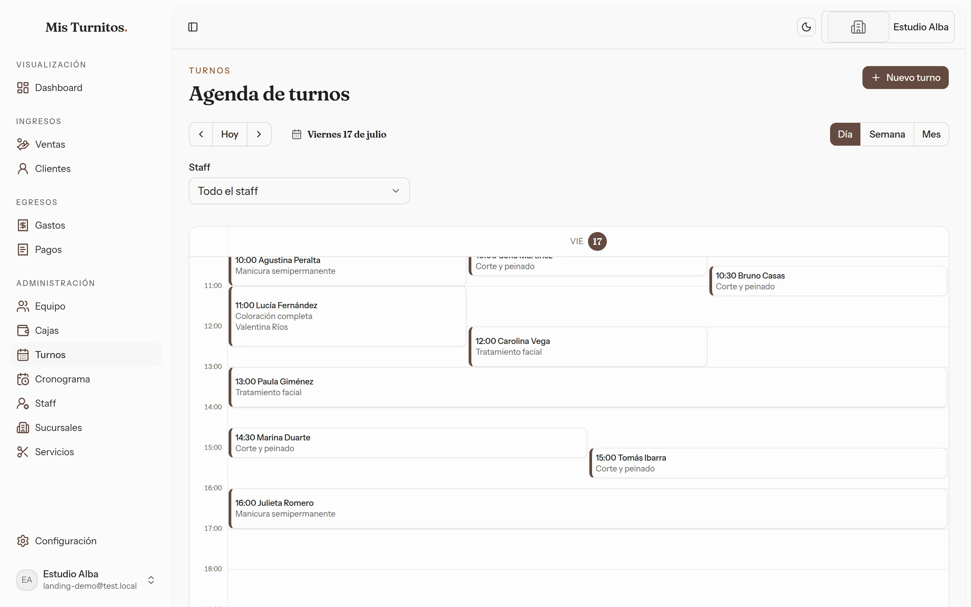Go to next day arrow
This screenshot has height=607, width=971.
pos(259,134)
